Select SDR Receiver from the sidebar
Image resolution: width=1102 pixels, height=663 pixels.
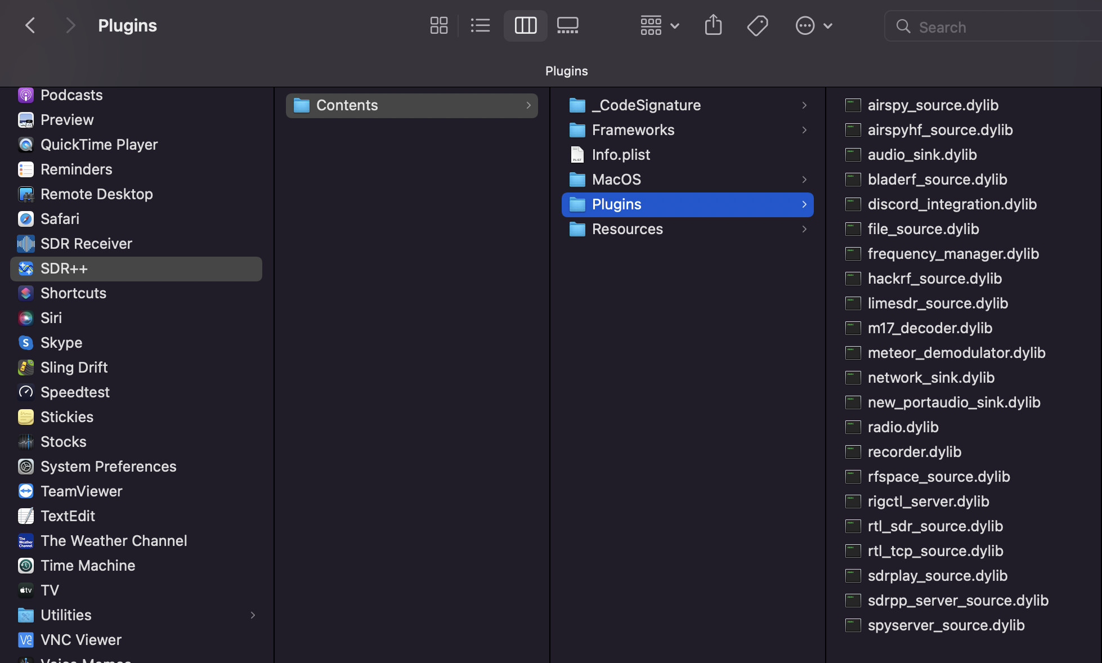coord(86,244)
